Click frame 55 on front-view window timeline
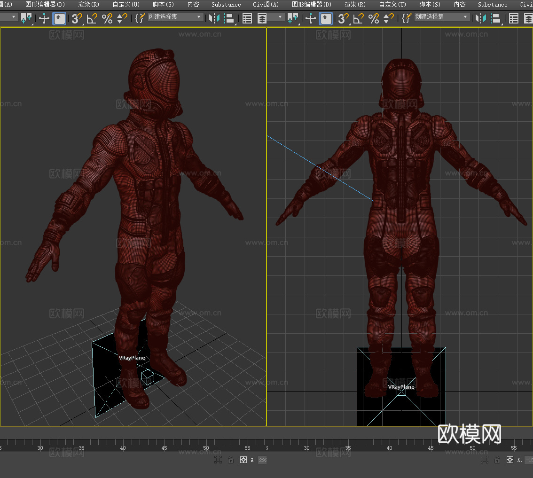The width and height of the screenshot is (533, 478). tap(514, 448)
